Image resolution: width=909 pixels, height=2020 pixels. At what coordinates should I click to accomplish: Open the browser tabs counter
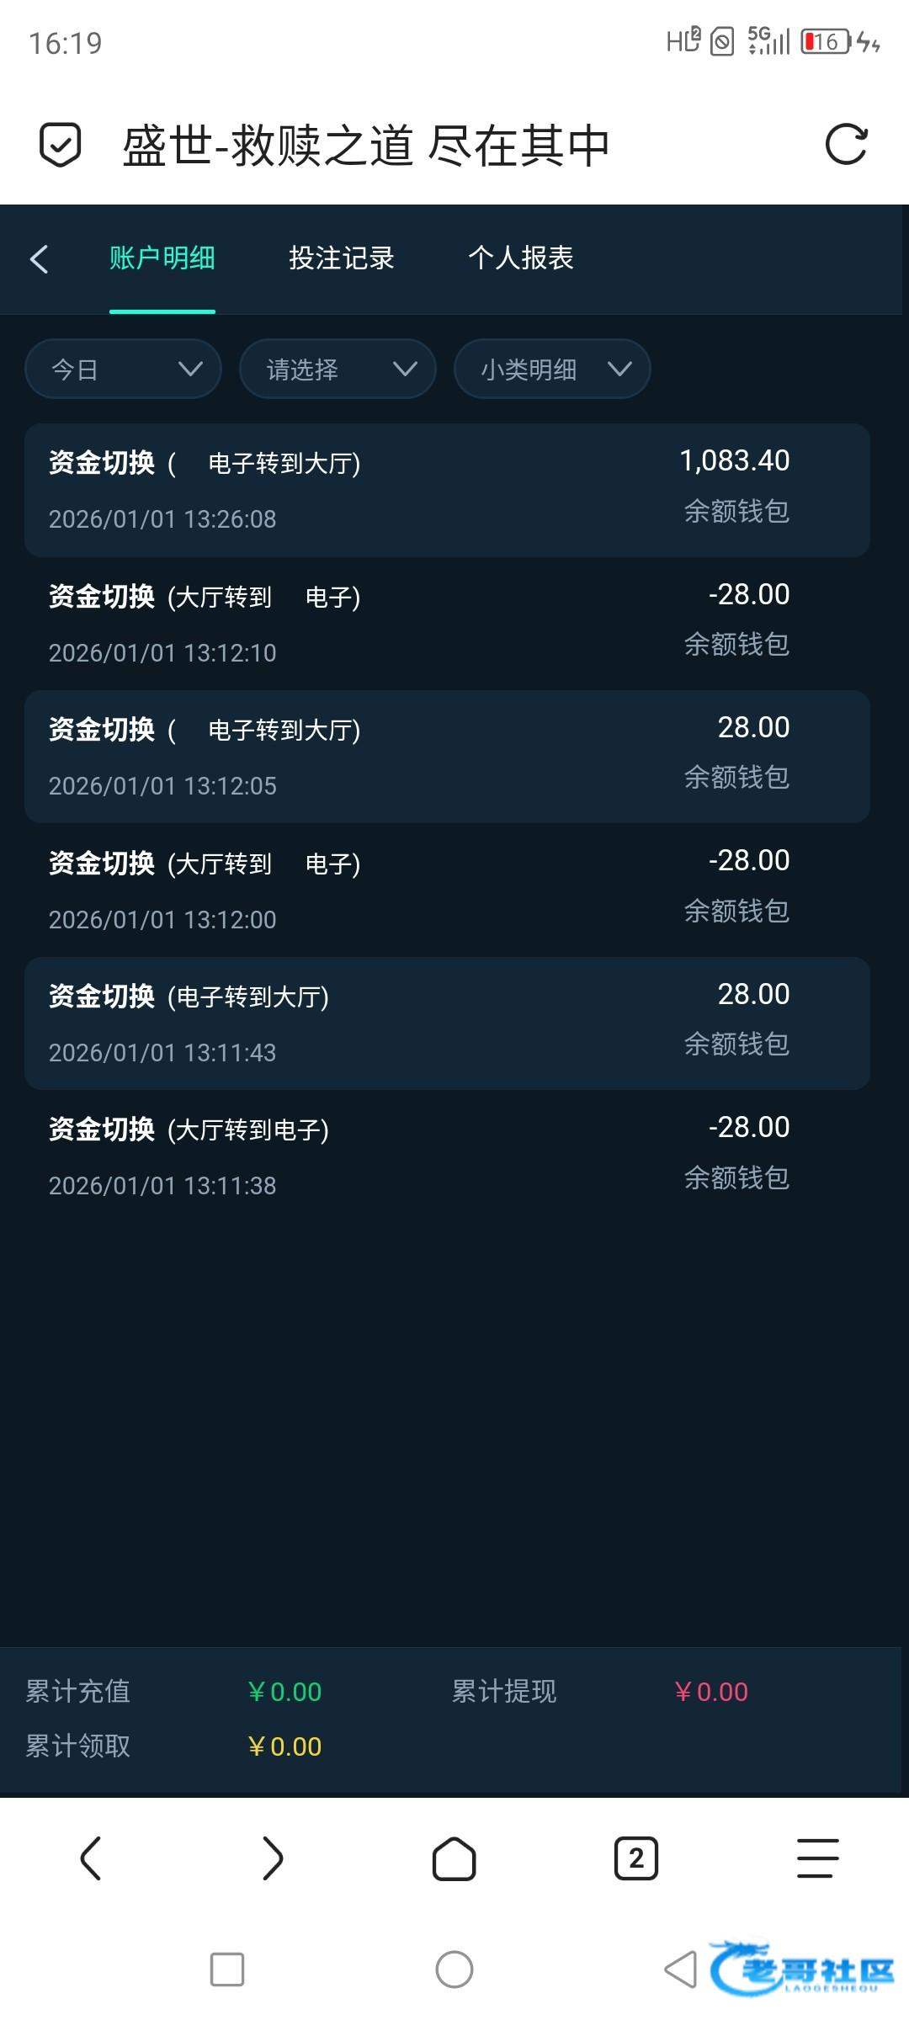636,1858
